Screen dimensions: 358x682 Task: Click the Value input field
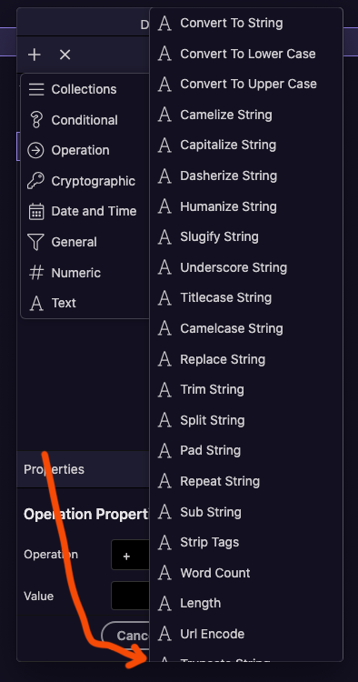coord(130,596)
